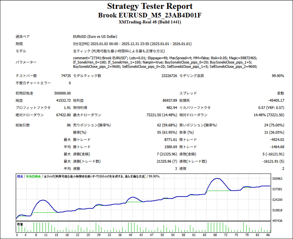
Task: Select the largest winning trade value 8771.61
Action: pyautogui.click(x=171, y=140)
